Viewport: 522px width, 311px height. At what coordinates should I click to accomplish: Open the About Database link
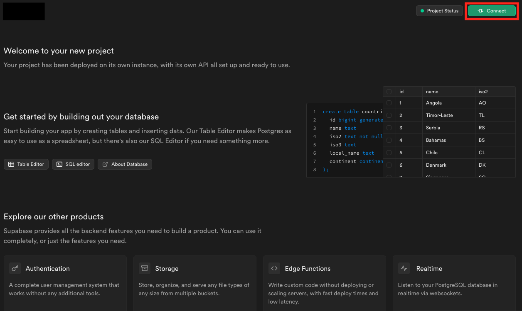coord(125,164)
